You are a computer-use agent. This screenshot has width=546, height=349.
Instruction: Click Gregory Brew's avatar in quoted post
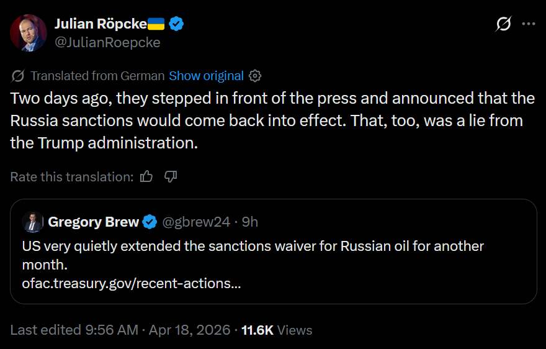coord(33,222)
